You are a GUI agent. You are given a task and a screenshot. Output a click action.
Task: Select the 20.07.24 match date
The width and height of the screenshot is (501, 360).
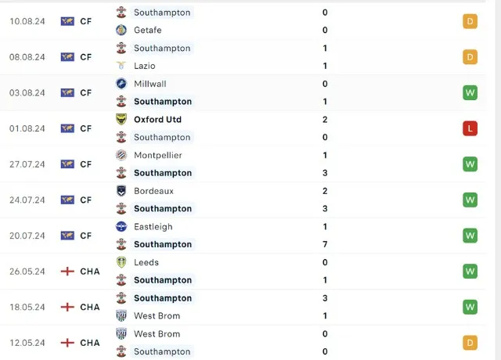27,236
